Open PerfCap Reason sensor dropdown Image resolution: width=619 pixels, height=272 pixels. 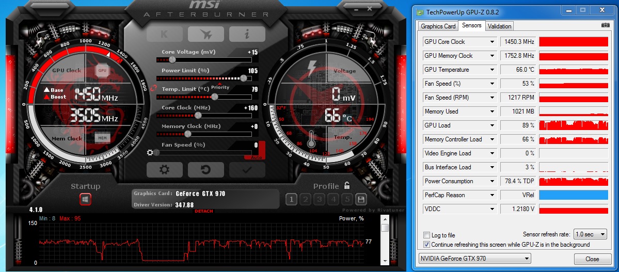493,195
